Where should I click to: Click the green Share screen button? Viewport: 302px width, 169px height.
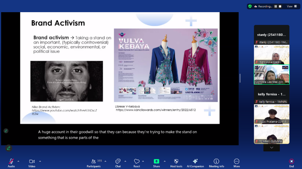157,162
